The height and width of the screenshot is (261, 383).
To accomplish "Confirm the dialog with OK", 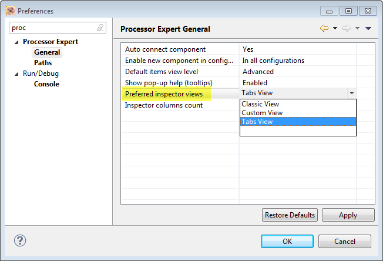I will pos(287,241).
